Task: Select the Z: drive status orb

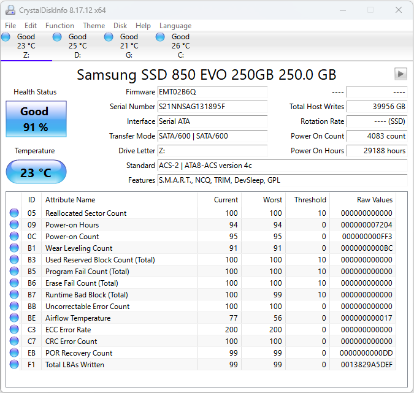Action: point(6,37)
